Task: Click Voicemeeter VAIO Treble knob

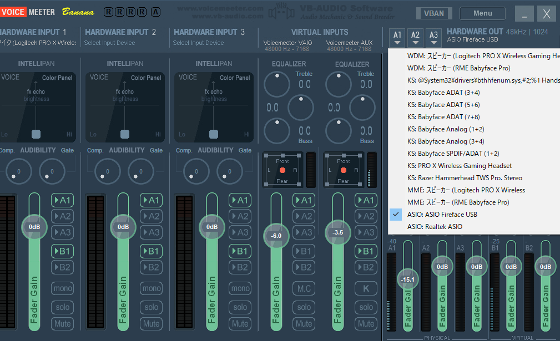Action: 277,84
